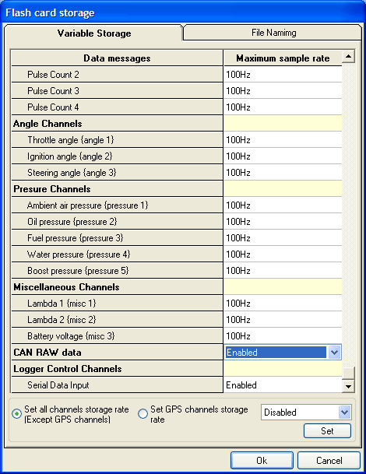The image size is (366, 474).
Task: Switch to the File Naming tab
Action: (273, 33)
